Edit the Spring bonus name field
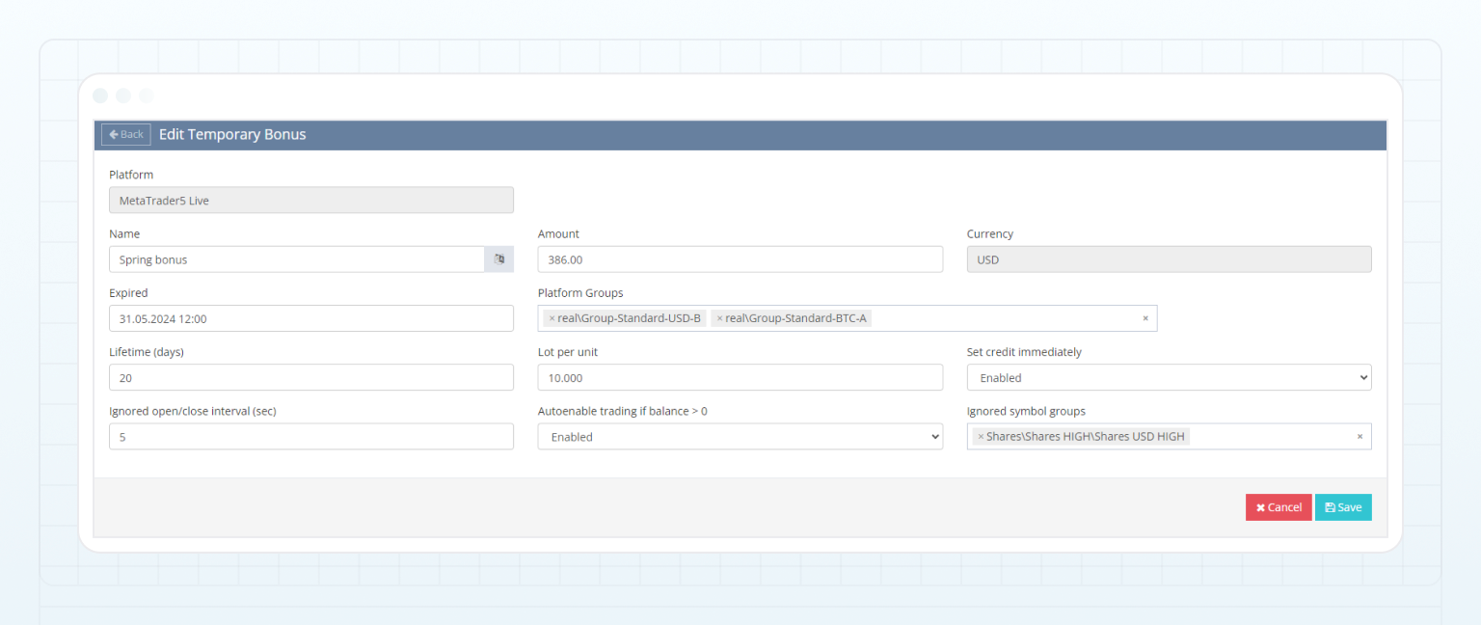The width and height of the screenshot is (1481, 625). point(289,258)
